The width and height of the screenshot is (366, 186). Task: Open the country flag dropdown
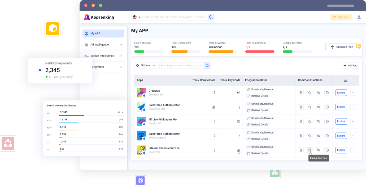136,17
